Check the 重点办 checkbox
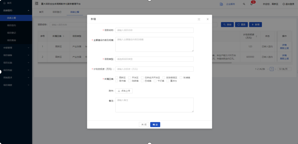The width and height of the screenshot is (298, 144). click(168, 81)
